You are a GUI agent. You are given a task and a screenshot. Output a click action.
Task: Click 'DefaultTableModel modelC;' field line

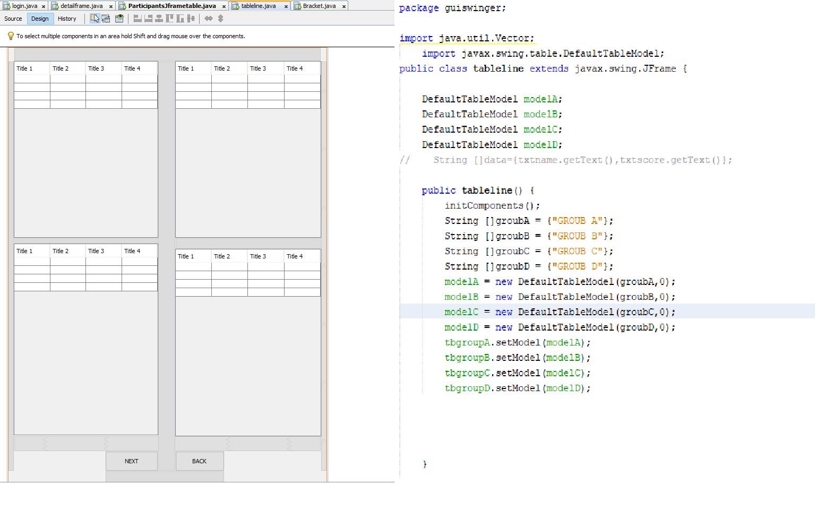tap(492, 129)
